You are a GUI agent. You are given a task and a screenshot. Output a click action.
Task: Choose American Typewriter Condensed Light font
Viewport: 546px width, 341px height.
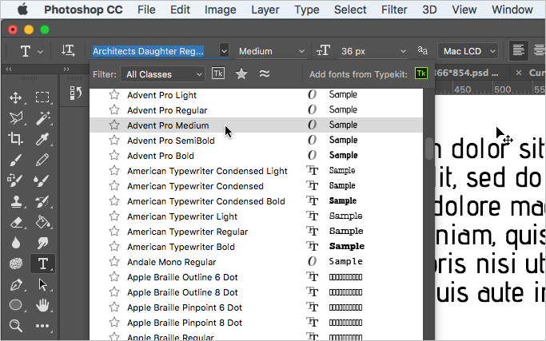pyautogui.click(x=257, y=171)
